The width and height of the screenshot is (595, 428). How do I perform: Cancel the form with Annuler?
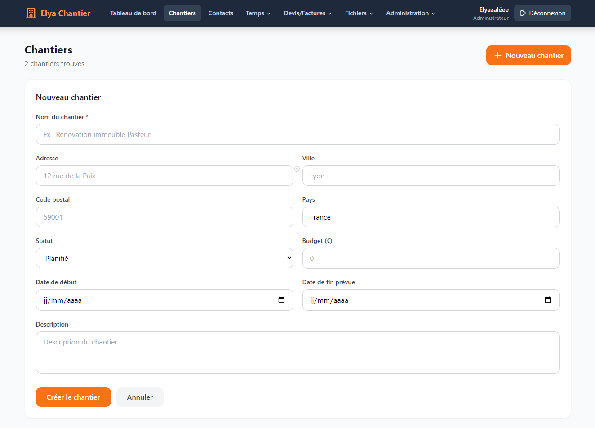click(x=140, y=397)
